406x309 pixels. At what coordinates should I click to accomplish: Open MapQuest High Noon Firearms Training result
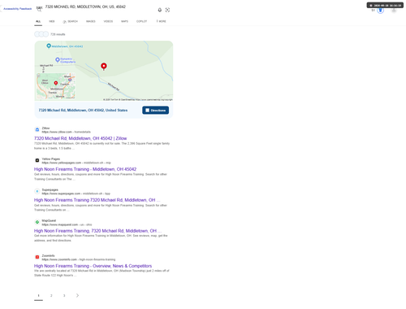[97, 231]
